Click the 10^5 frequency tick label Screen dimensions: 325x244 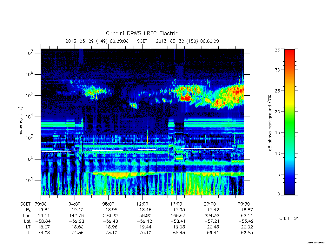click(30, 95)
